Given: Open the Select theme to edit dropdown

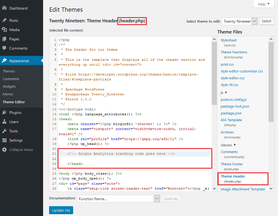Looking at the screenshot, I should click(x=239, y=21).
